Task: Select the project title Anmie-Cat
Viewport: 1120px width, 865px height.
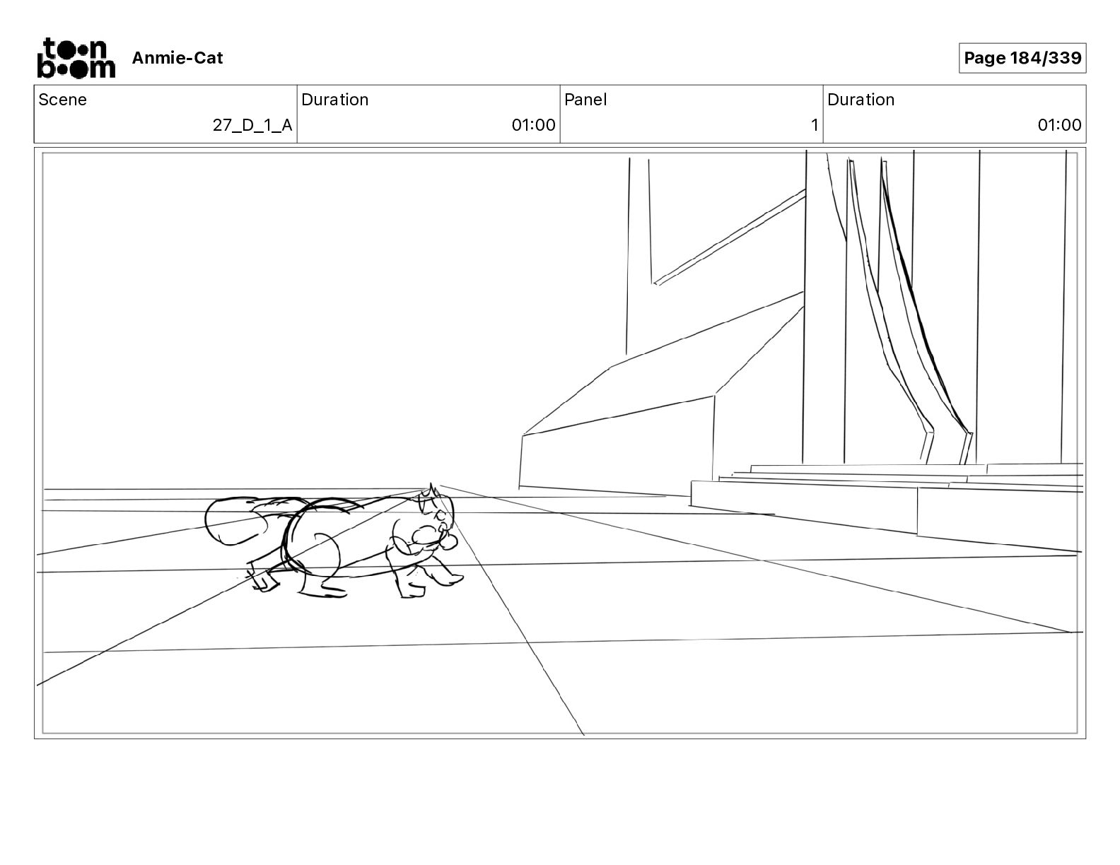Action: pyautogui.click(x=177, y=58)
